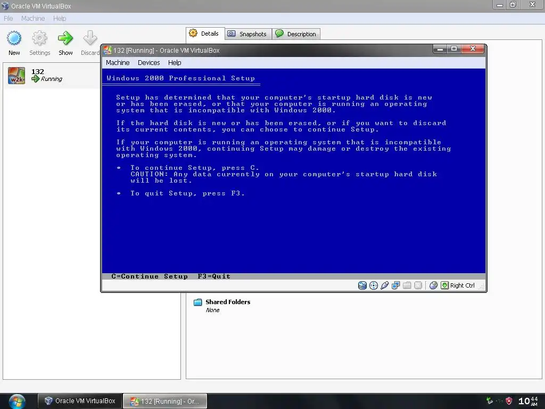Click the optical CD drive status icon

pos(373,285)
